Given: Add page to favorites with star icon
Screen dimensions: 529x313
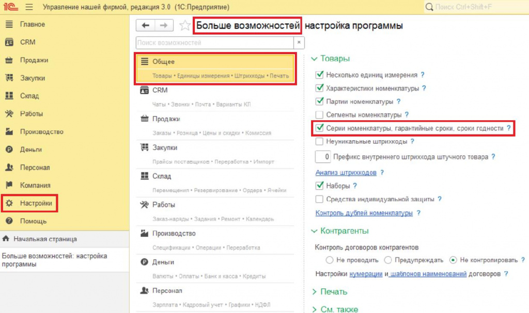Looking at the screenshot, I should tap(184, 26).
